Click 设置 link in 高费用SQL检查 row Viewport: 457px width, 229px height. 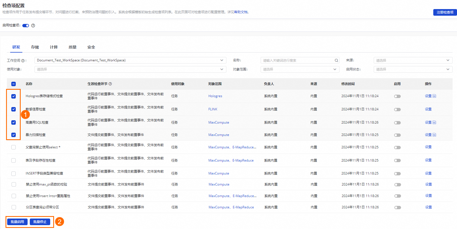[x=428, y=122]
